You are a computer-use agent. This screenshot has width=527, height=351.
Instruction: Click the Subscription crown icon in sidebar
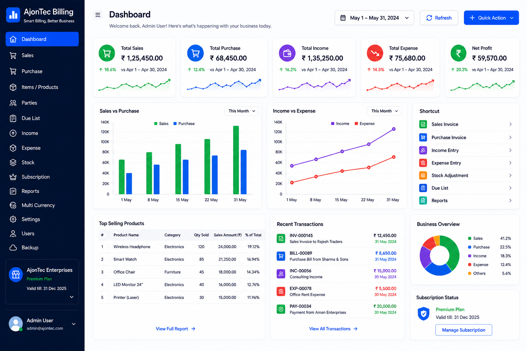tap(13, 177)
